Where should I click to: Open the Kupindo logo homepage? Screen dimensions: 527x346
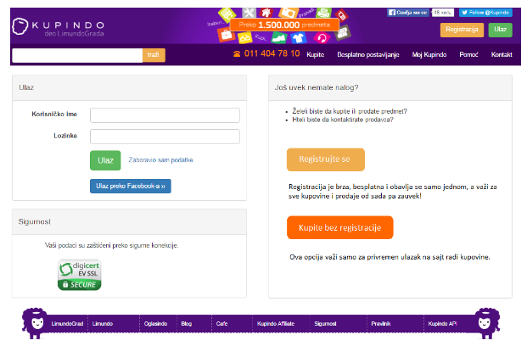pos(58,27)
